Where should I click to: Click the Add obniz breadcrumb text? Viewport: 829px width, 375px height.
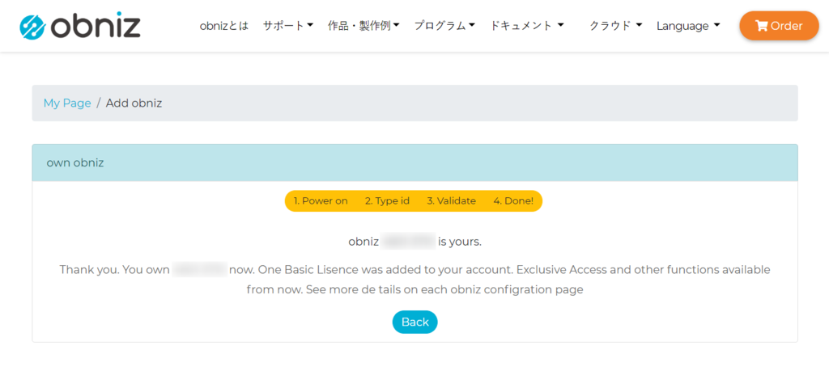[x=134, y=103]
